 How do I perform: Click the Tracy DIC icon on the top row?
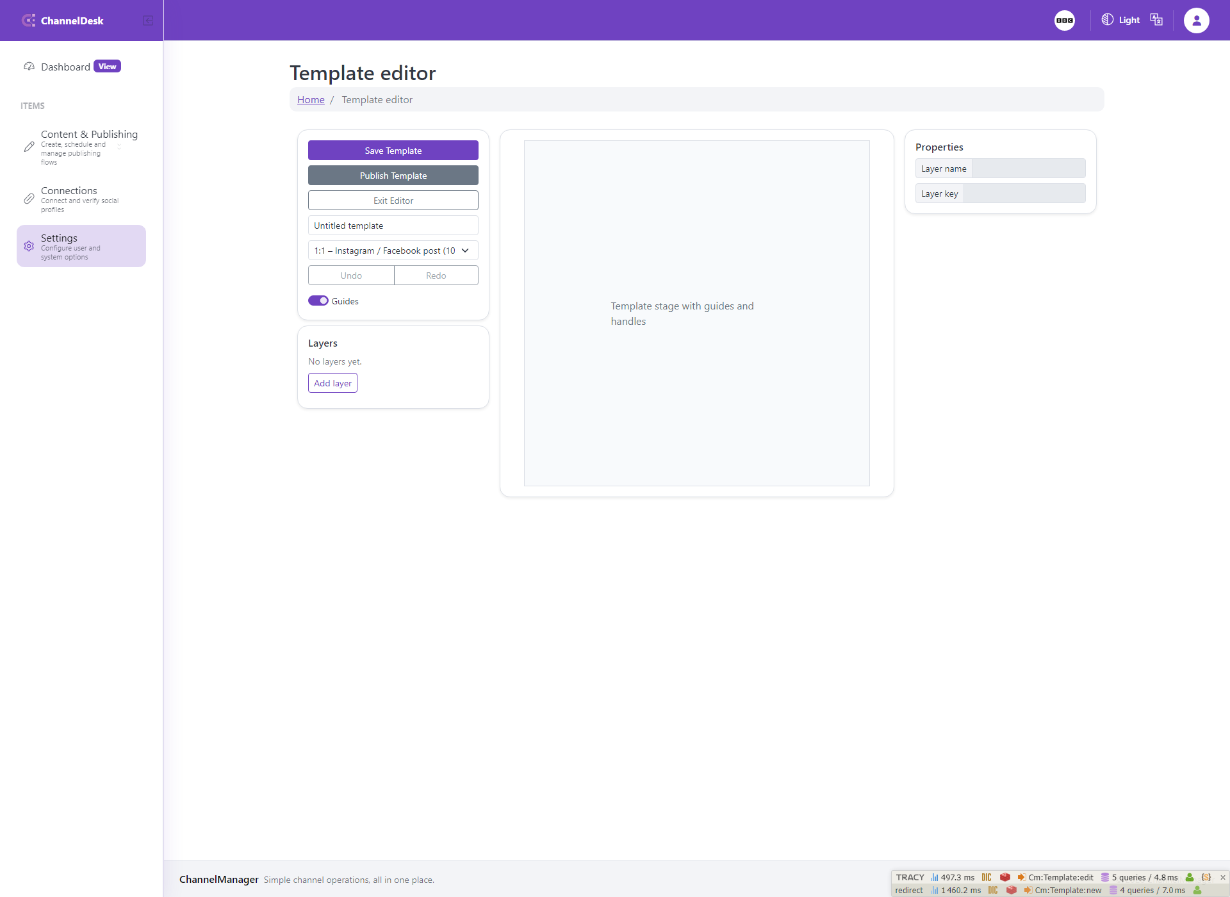[987, 877]
